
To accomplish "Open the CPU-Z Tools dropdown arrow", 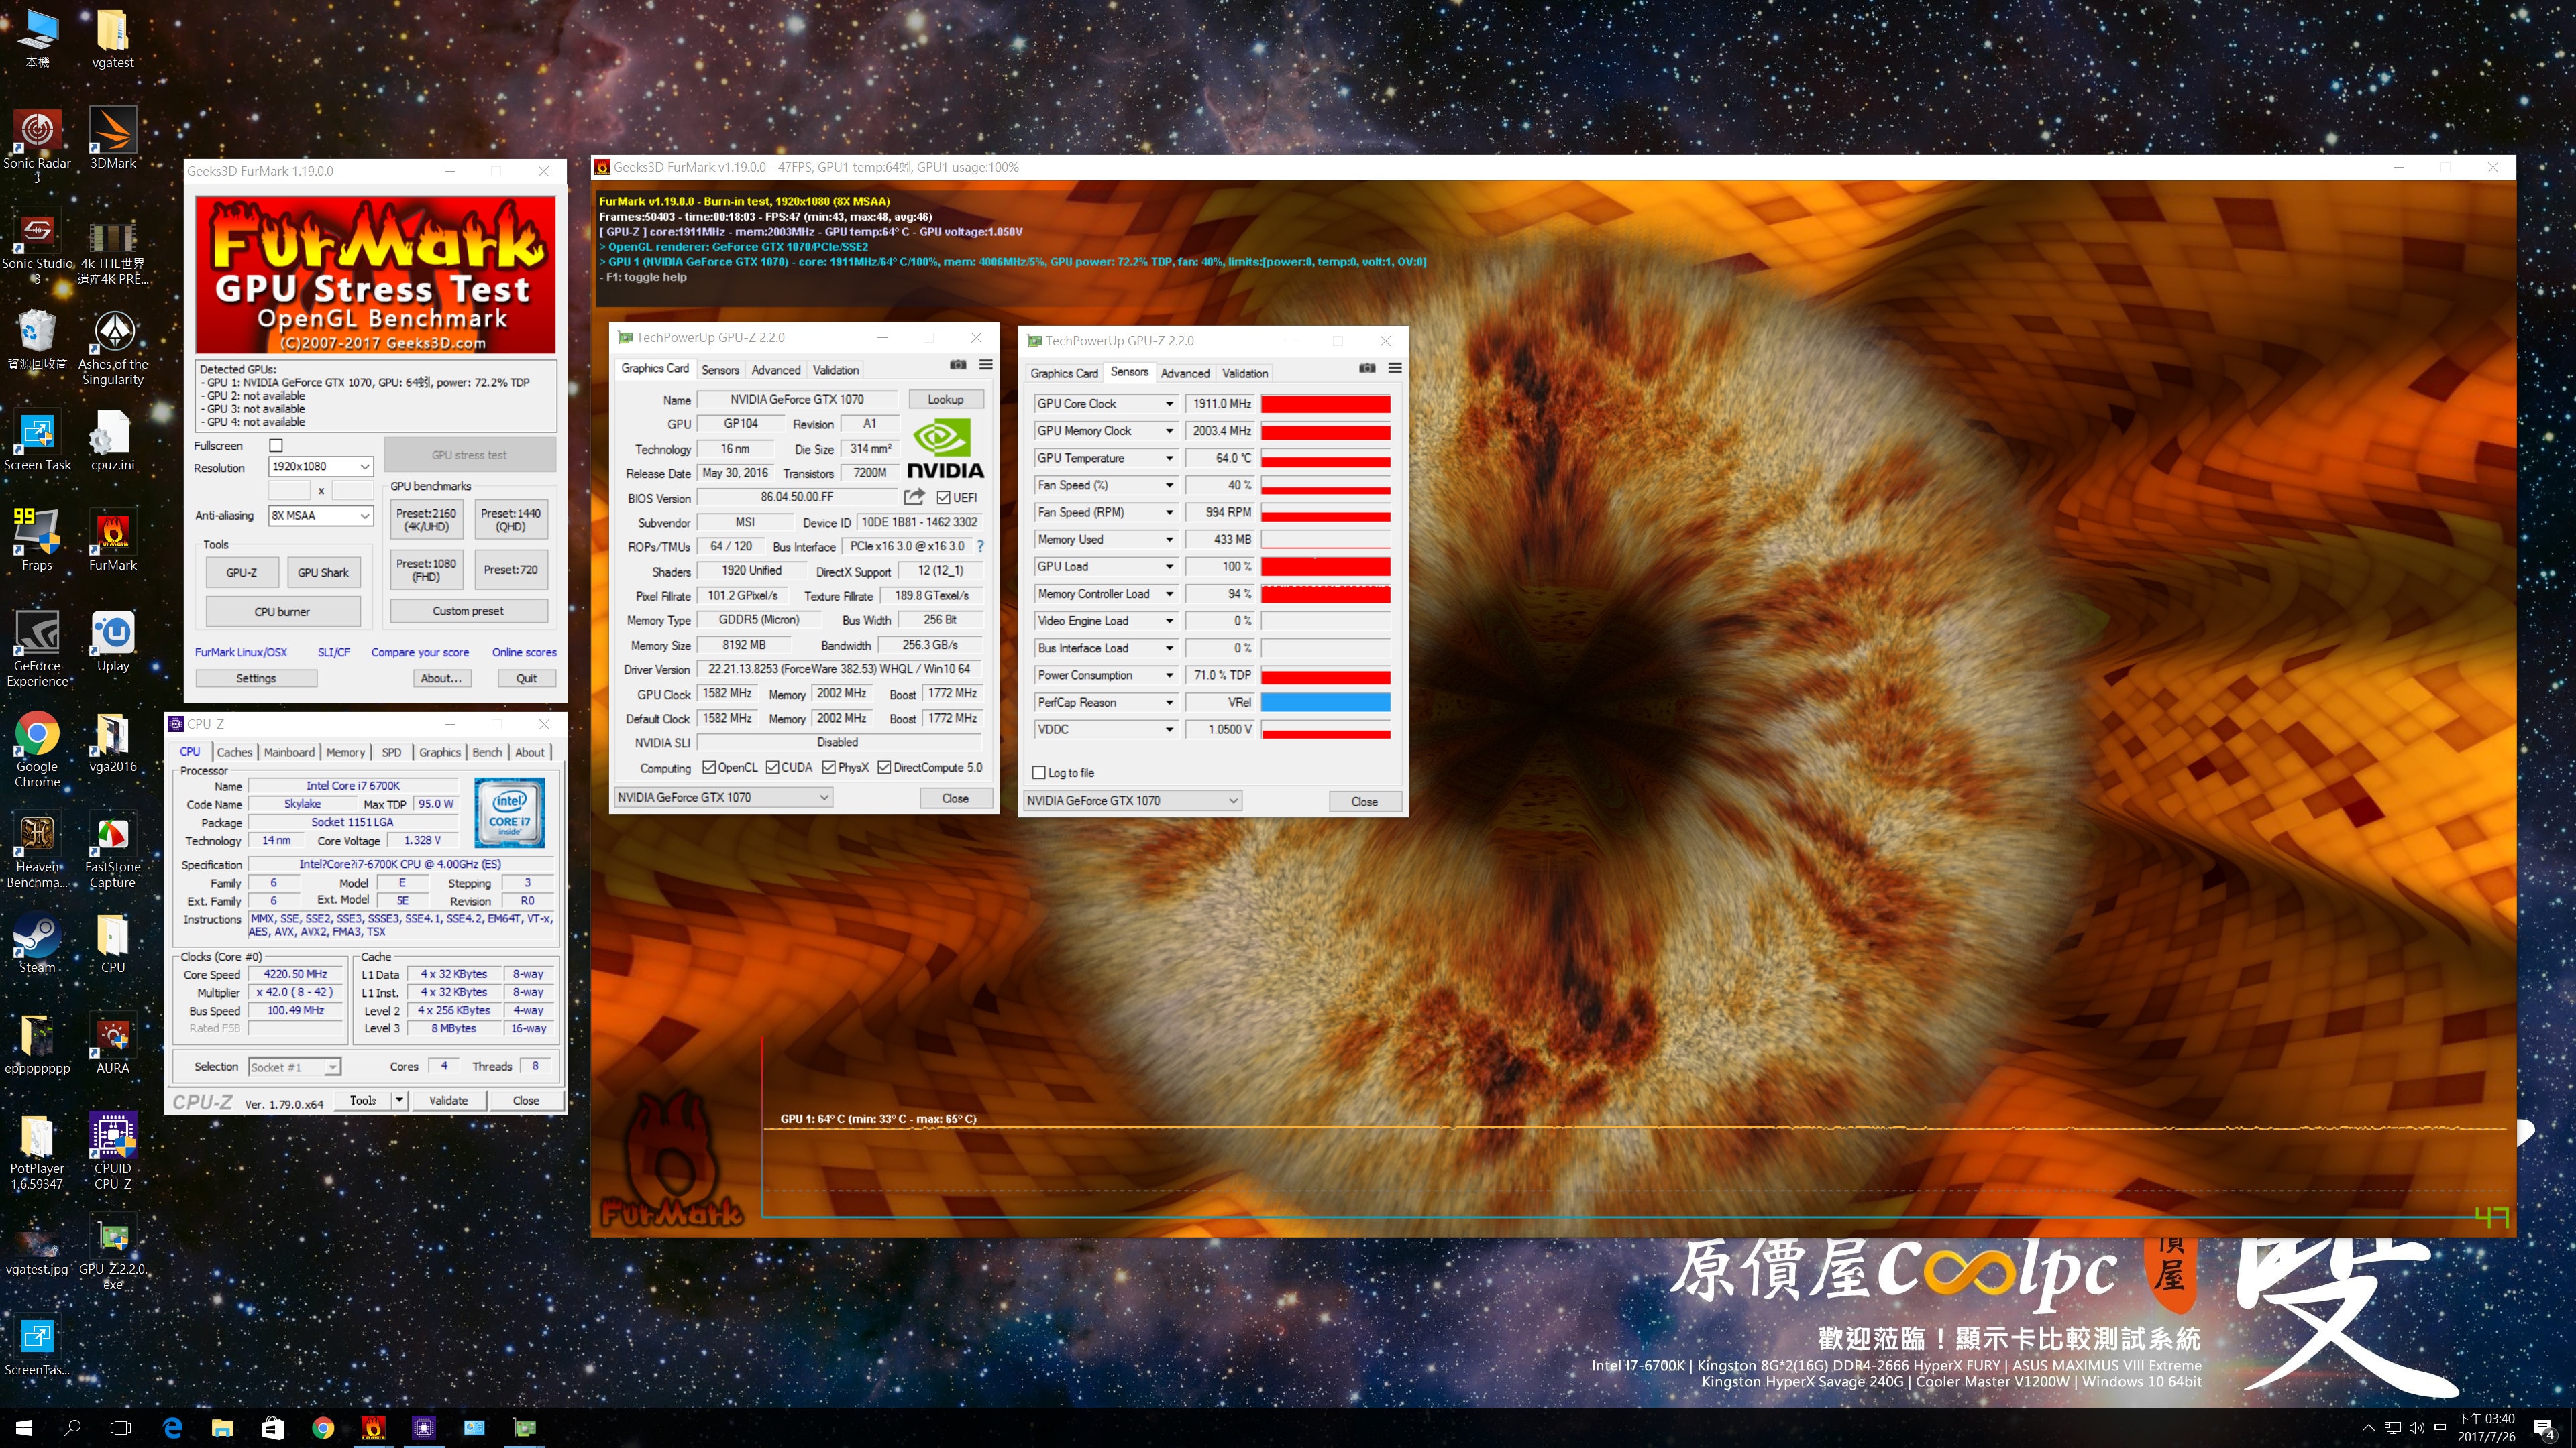I will [x=399, y=1100].
